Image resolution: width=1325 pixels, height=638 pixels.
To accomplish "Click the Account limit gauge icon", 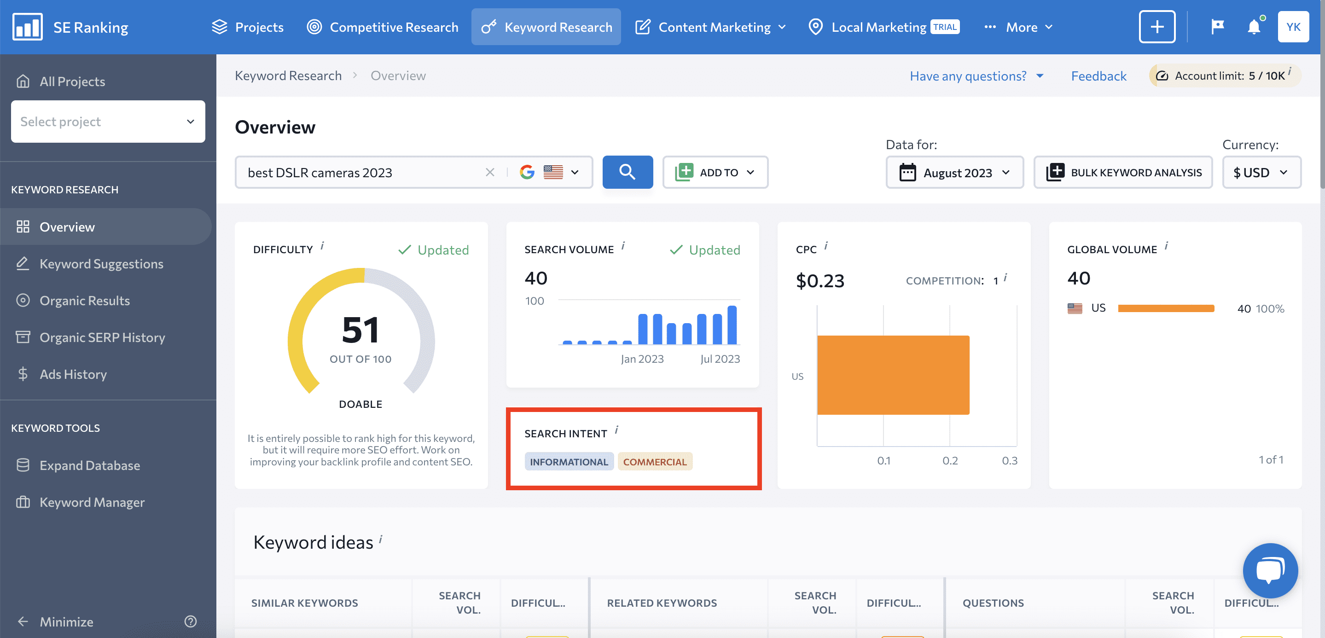I will click(x=1162, y=76).
